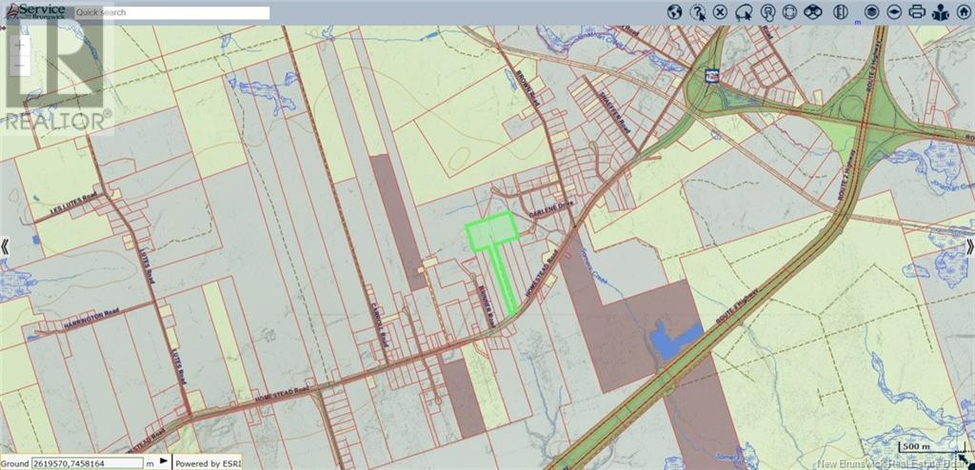
Task: Click the zoom out minus button
Action: coord(21,65)
